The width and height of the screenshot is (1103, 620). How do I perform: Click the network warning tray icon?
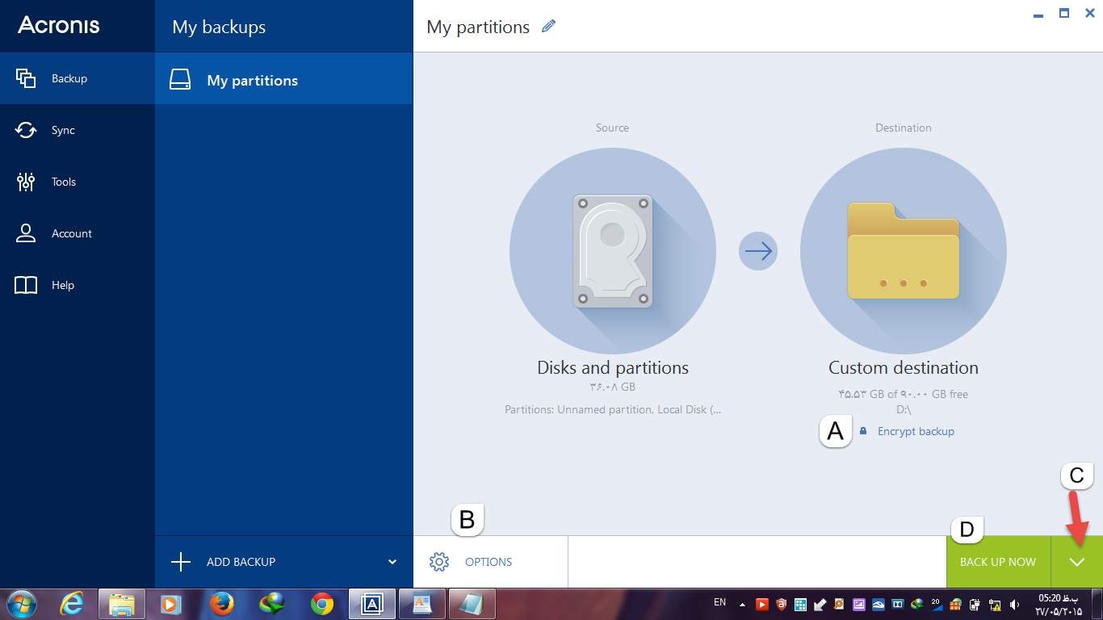(996, 604)
